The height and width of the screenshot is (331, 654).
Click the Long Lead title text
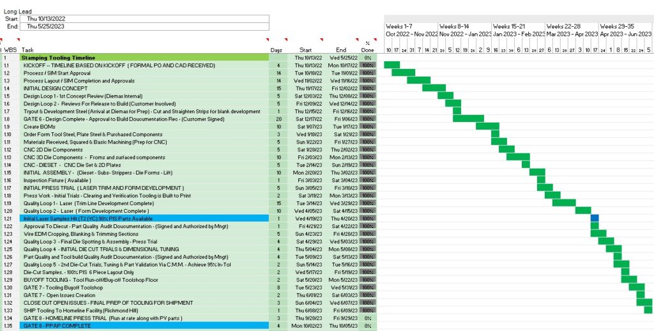pyautogui.click(x=19, y=11)
